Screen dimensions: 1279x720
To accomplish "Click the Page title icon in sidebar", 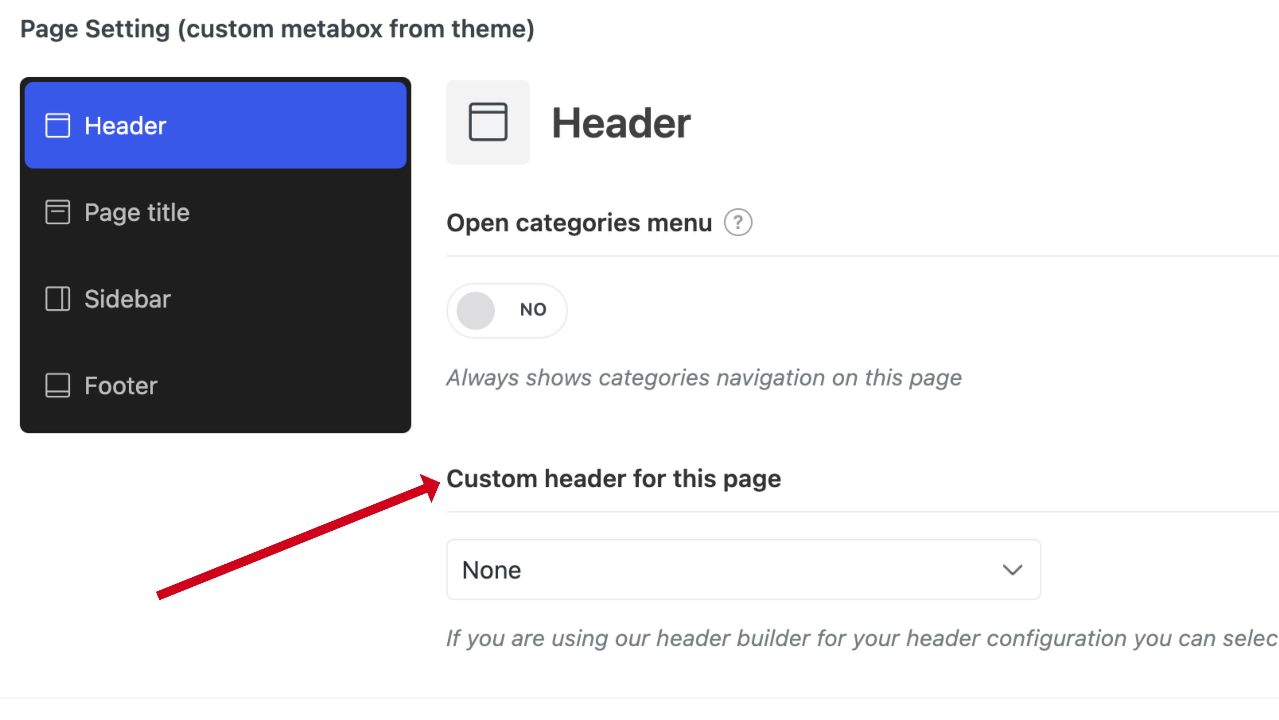I will coord(57,212).
